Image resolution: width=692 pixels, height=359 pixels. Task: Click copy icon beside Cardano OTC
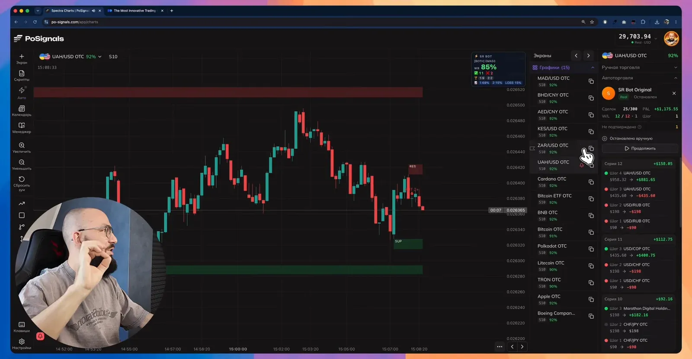coord(591,182)
